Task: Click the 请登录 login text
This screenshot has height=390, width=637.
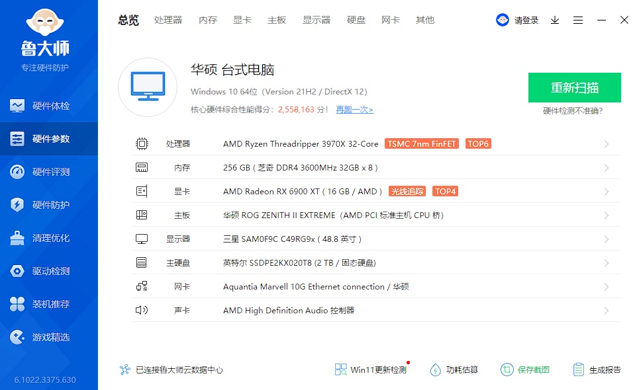Action: (x=526, y=20)
